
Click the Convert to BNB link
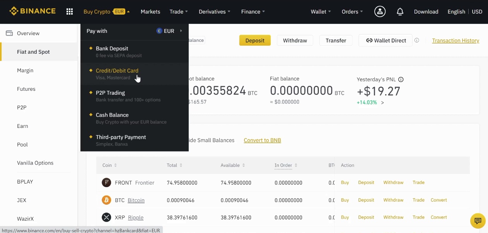[262, 140]
